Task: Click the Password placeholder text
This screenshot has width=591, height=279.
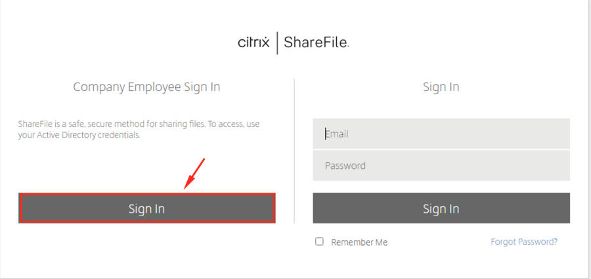Action: pos(345,166)
